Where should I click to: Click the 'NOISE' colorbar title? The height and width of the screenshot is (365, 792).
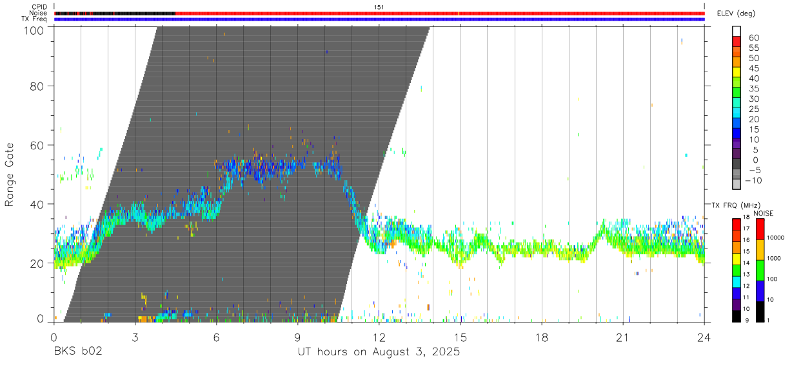click(x=763, y=213)
